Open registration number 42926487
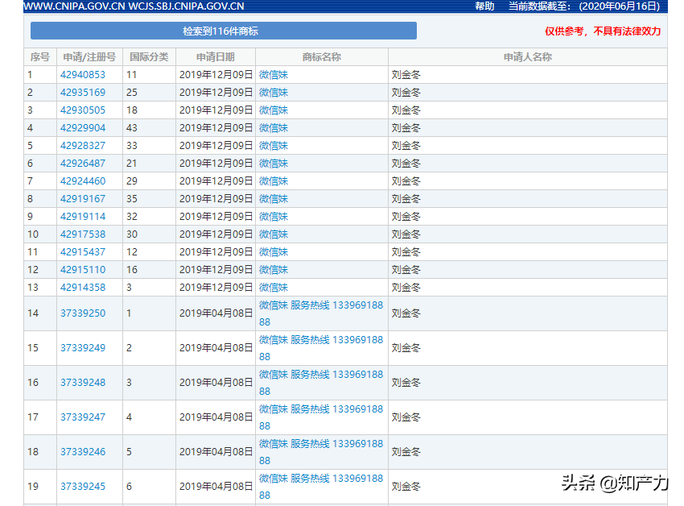 pos(83,164)
